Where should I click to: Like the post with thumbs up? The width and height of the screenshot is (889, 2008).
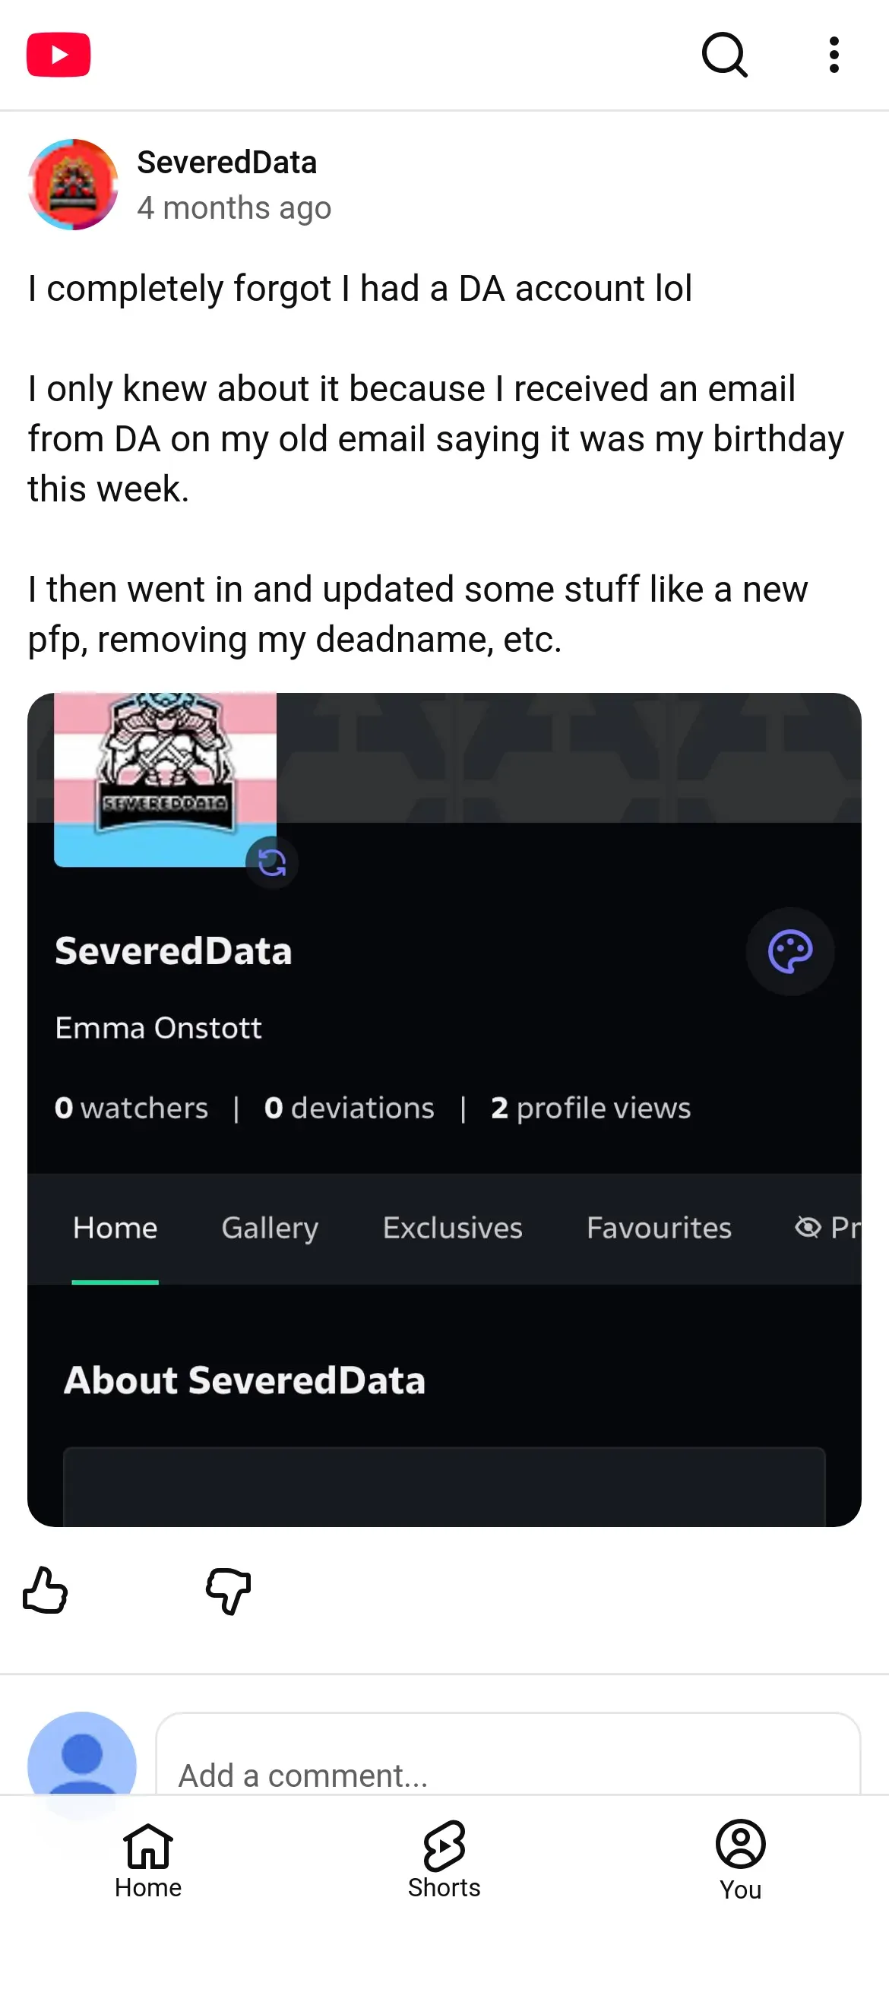[x=46, y=1590]
